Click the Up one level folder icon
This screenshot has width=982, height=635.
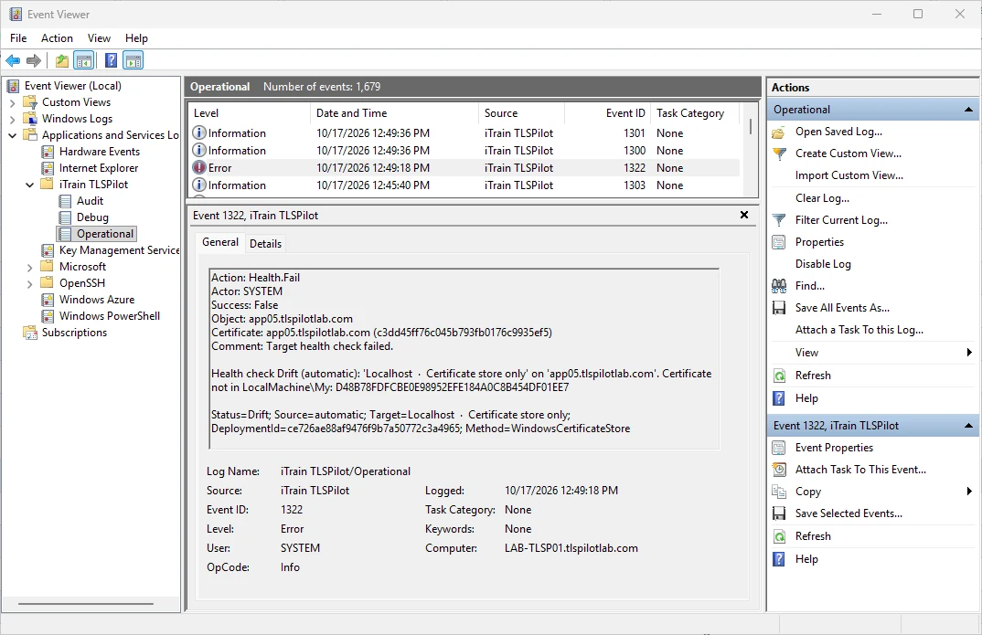point(61,60)
